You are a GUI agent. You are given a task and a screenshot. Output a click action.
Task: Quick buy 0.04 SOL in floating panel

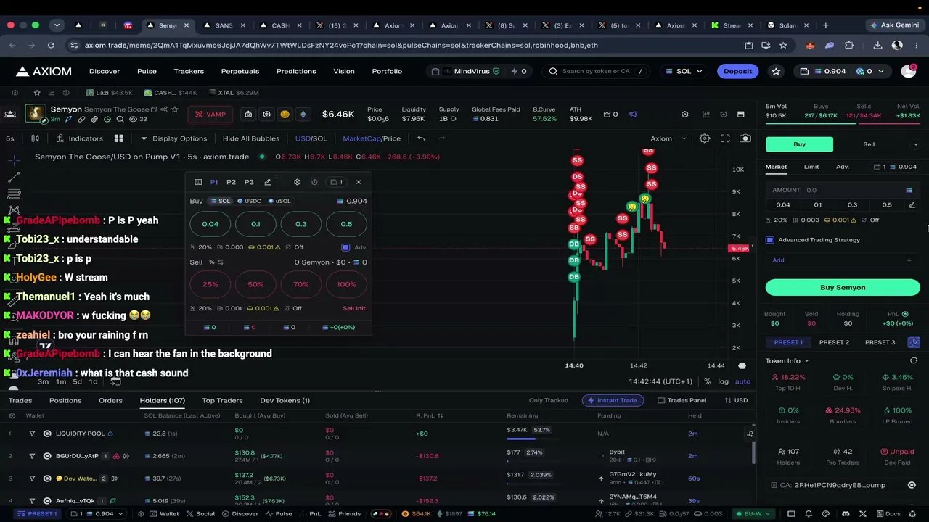[x=210, y=224]
